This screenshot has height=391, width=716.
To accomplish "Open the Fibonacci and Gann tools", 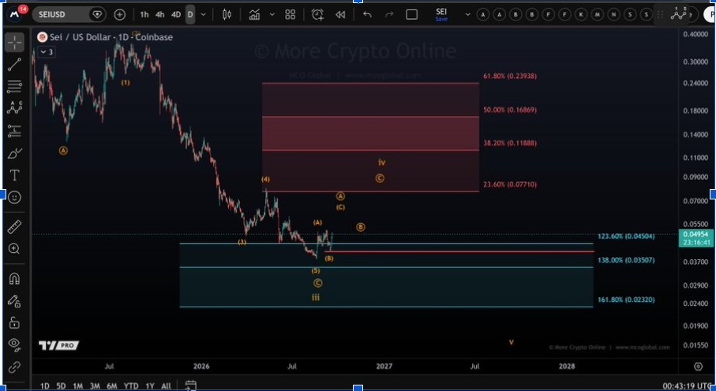I will 14,86.
